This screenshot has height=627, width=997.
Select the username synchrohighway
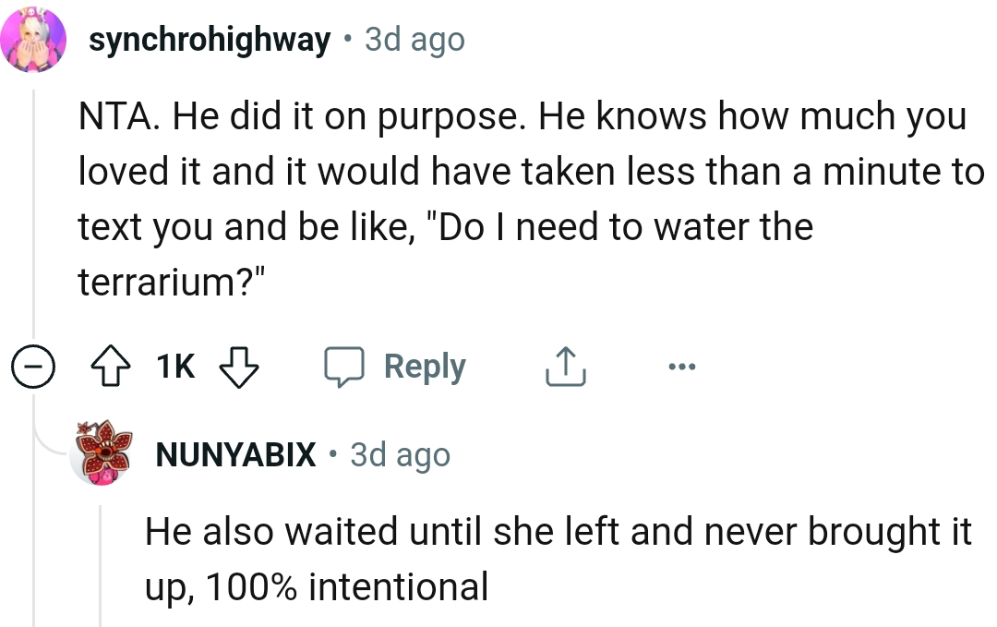pos(210,39)
